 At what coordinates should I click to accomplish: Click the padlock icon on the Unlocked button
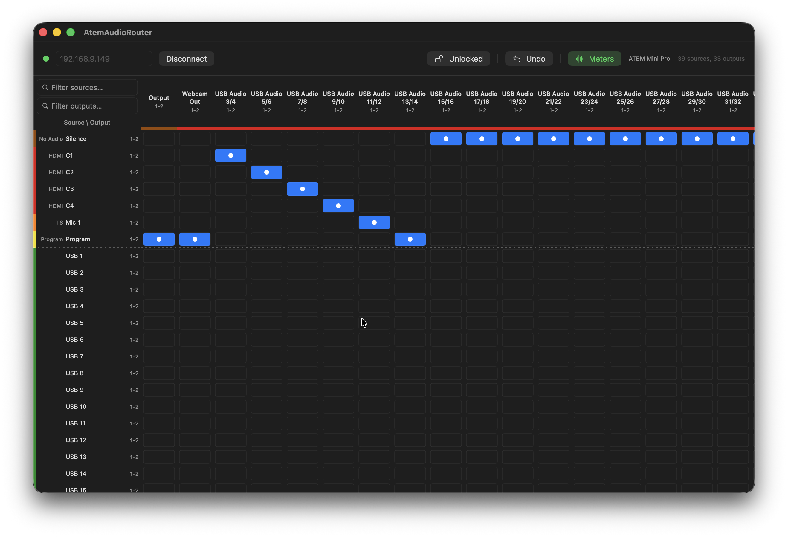pos(440,58)
